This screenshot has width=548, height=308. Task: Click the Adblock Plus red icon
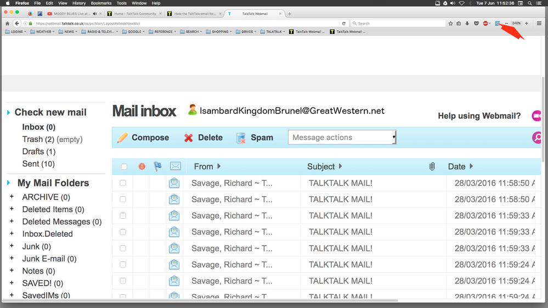click(485, 24)
